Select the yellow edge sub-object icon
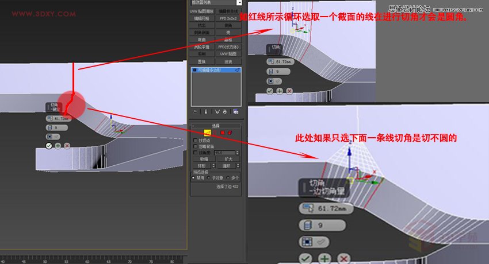 tap(207, 133)
